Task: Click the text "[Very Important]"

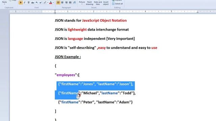Action: [120, 39]
